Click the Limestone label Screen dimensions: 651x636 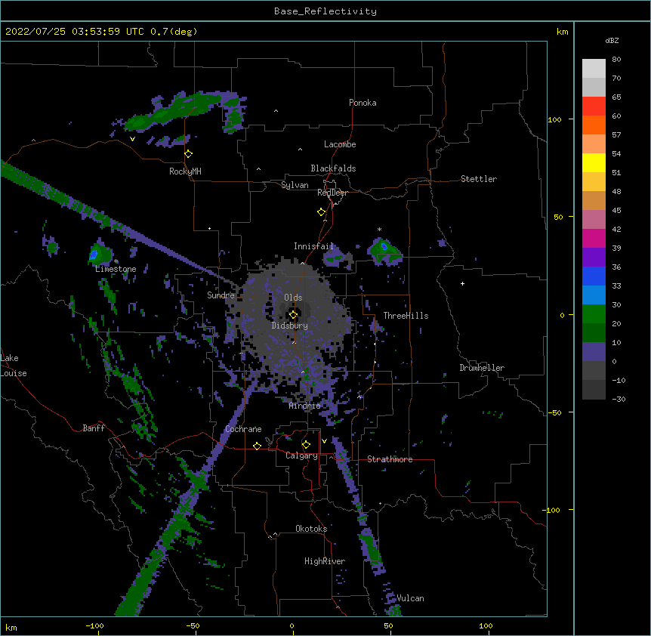click(x=116, y=269)
